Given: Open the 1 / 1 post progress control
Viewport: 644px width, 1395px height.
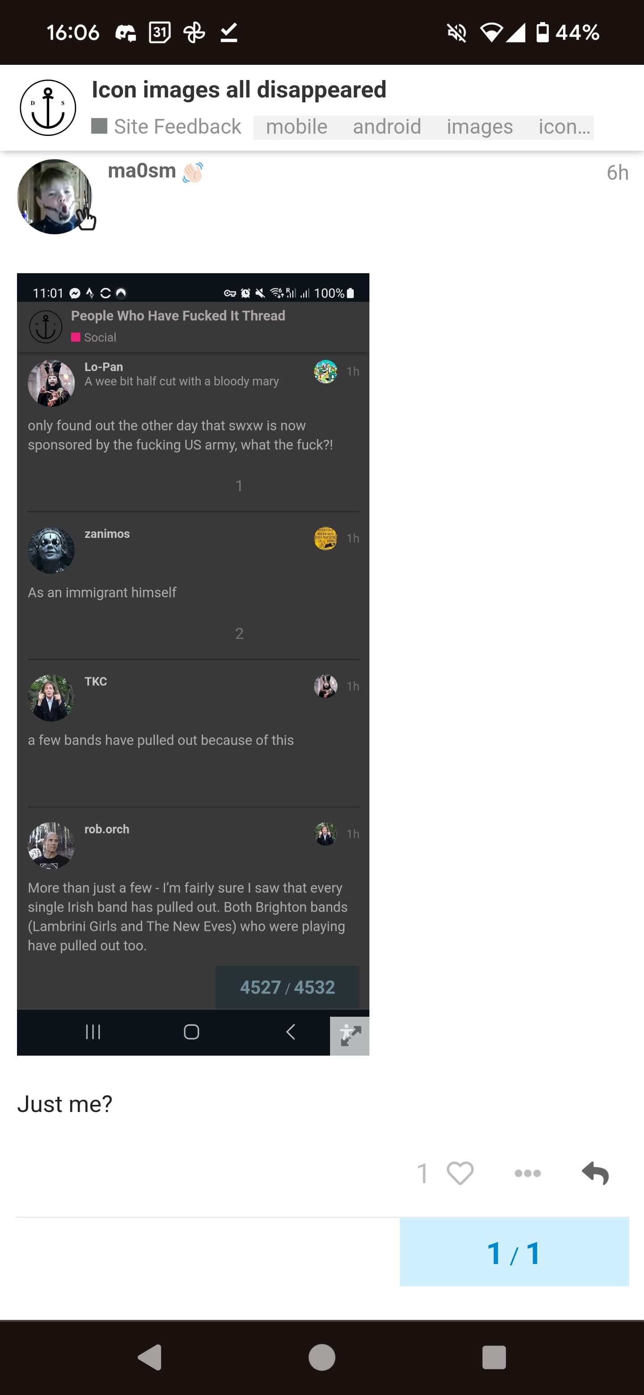Looking at the screenshot, I should 514,1252.
